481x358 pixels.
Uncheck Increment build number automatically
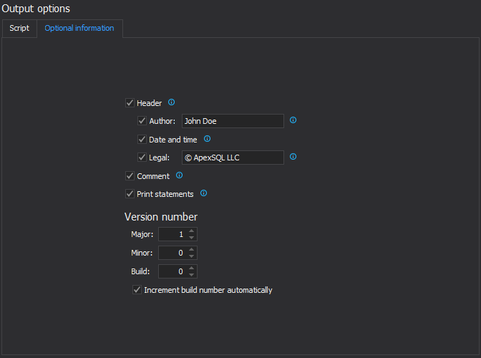point(137,290)
